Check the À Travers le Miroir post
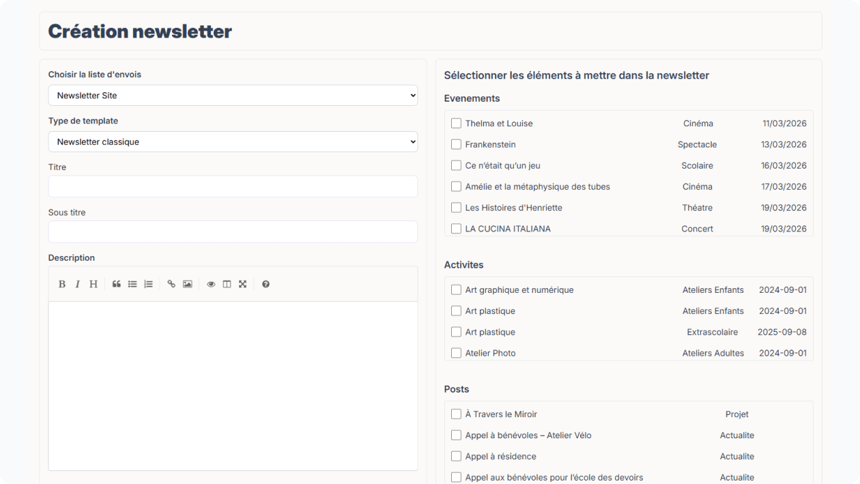This screenshot has height=484, width=860. pos(456,414)
